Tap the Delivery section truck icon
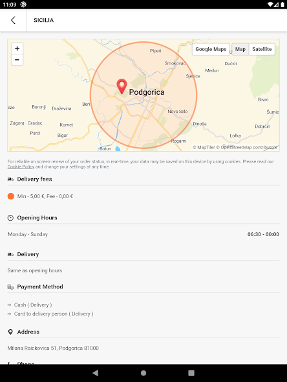Image resolution: width=287 pixels, height=382 pixels. pos(10,254)
